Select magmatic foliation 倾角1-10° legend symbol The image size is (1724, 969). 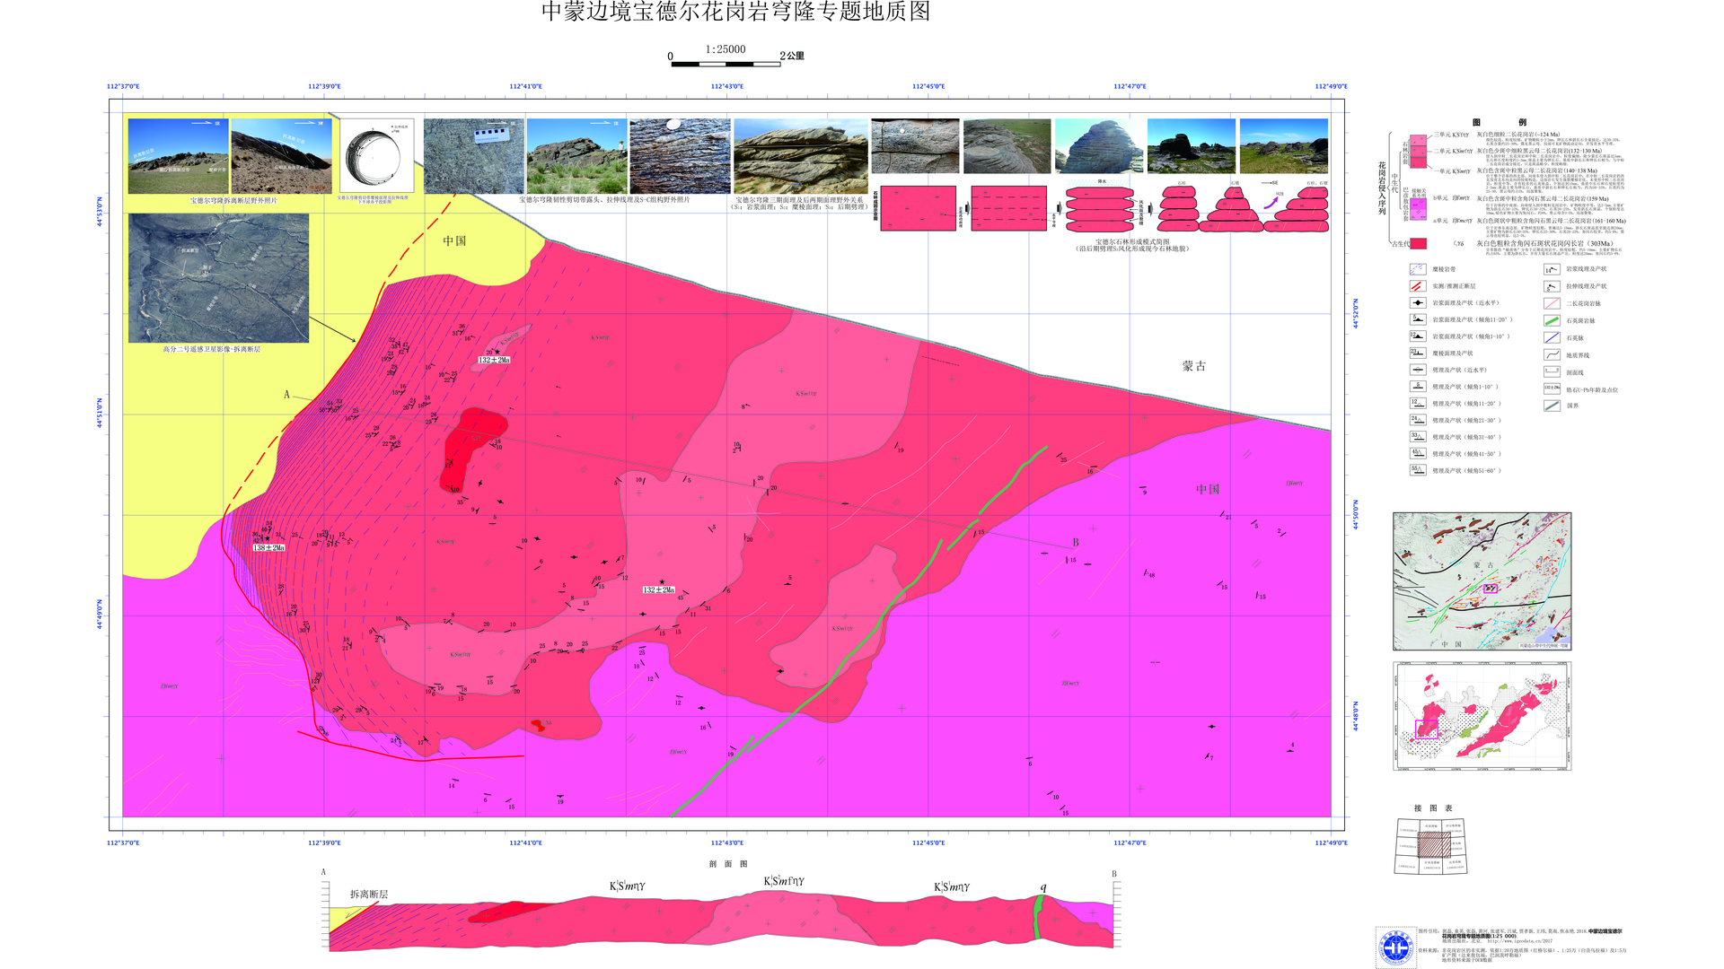click(x=1418, y=336)
